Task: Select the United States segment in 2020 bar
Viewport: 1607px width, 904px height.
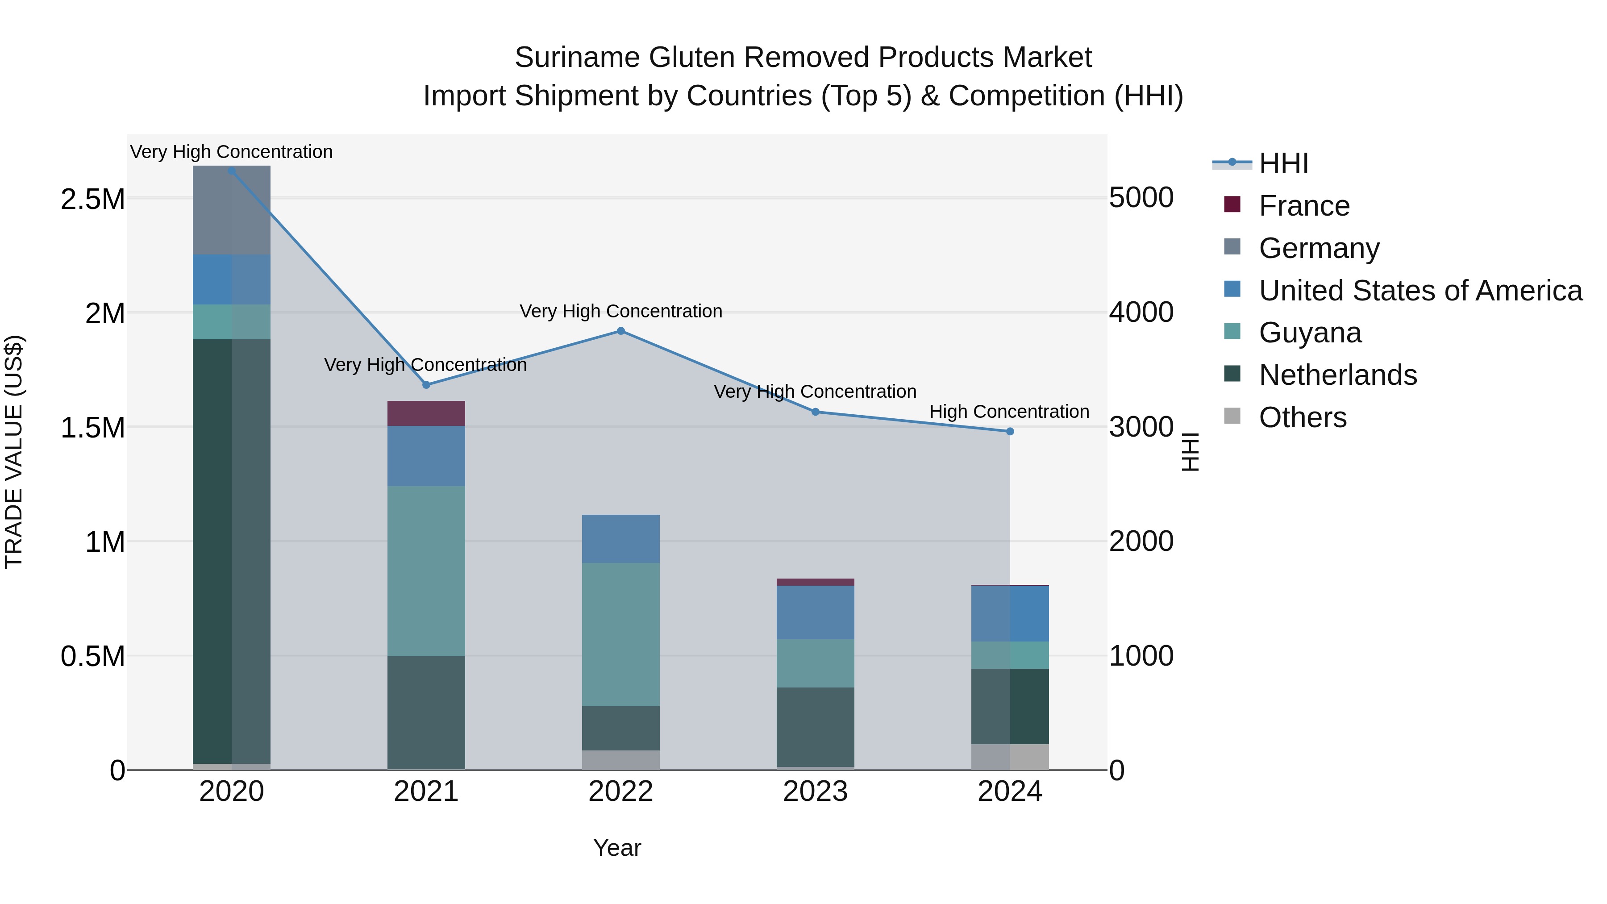Action: [231, 279]
